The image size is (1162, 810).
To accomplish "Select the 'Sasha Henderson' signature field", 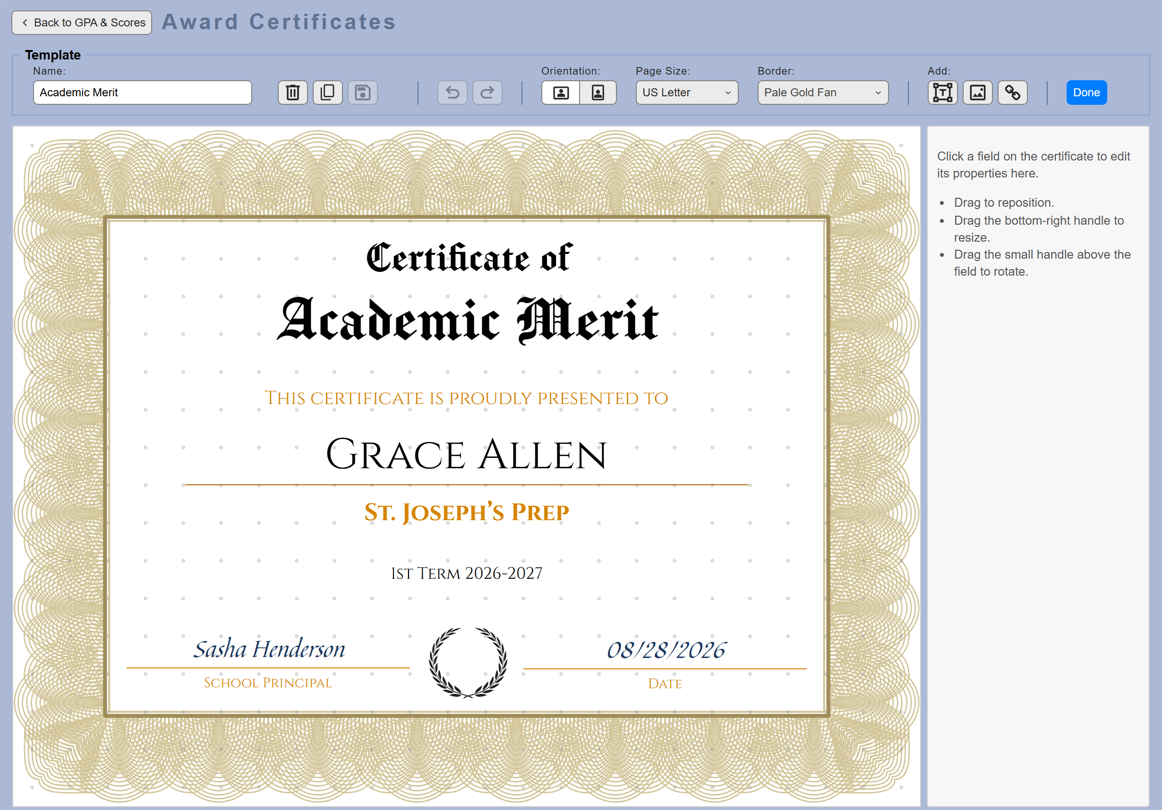I will pyautogui.click(x=269, y=649).
